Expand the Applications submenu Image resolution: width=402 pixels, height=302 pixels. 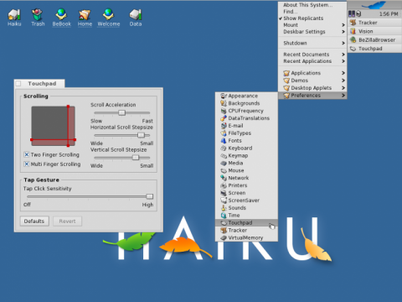[x=312, y=73]
